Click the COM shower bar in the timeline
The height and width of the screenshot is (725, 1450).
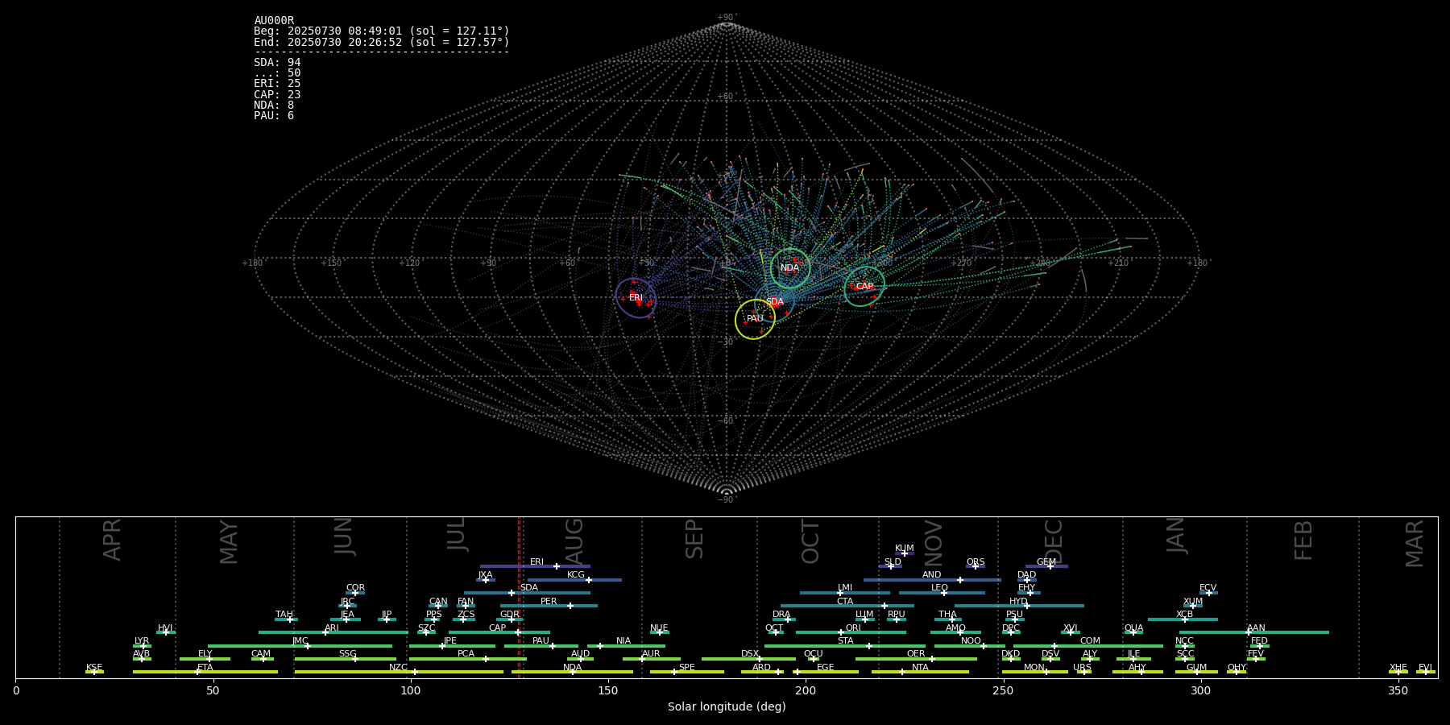[1088, 646]
